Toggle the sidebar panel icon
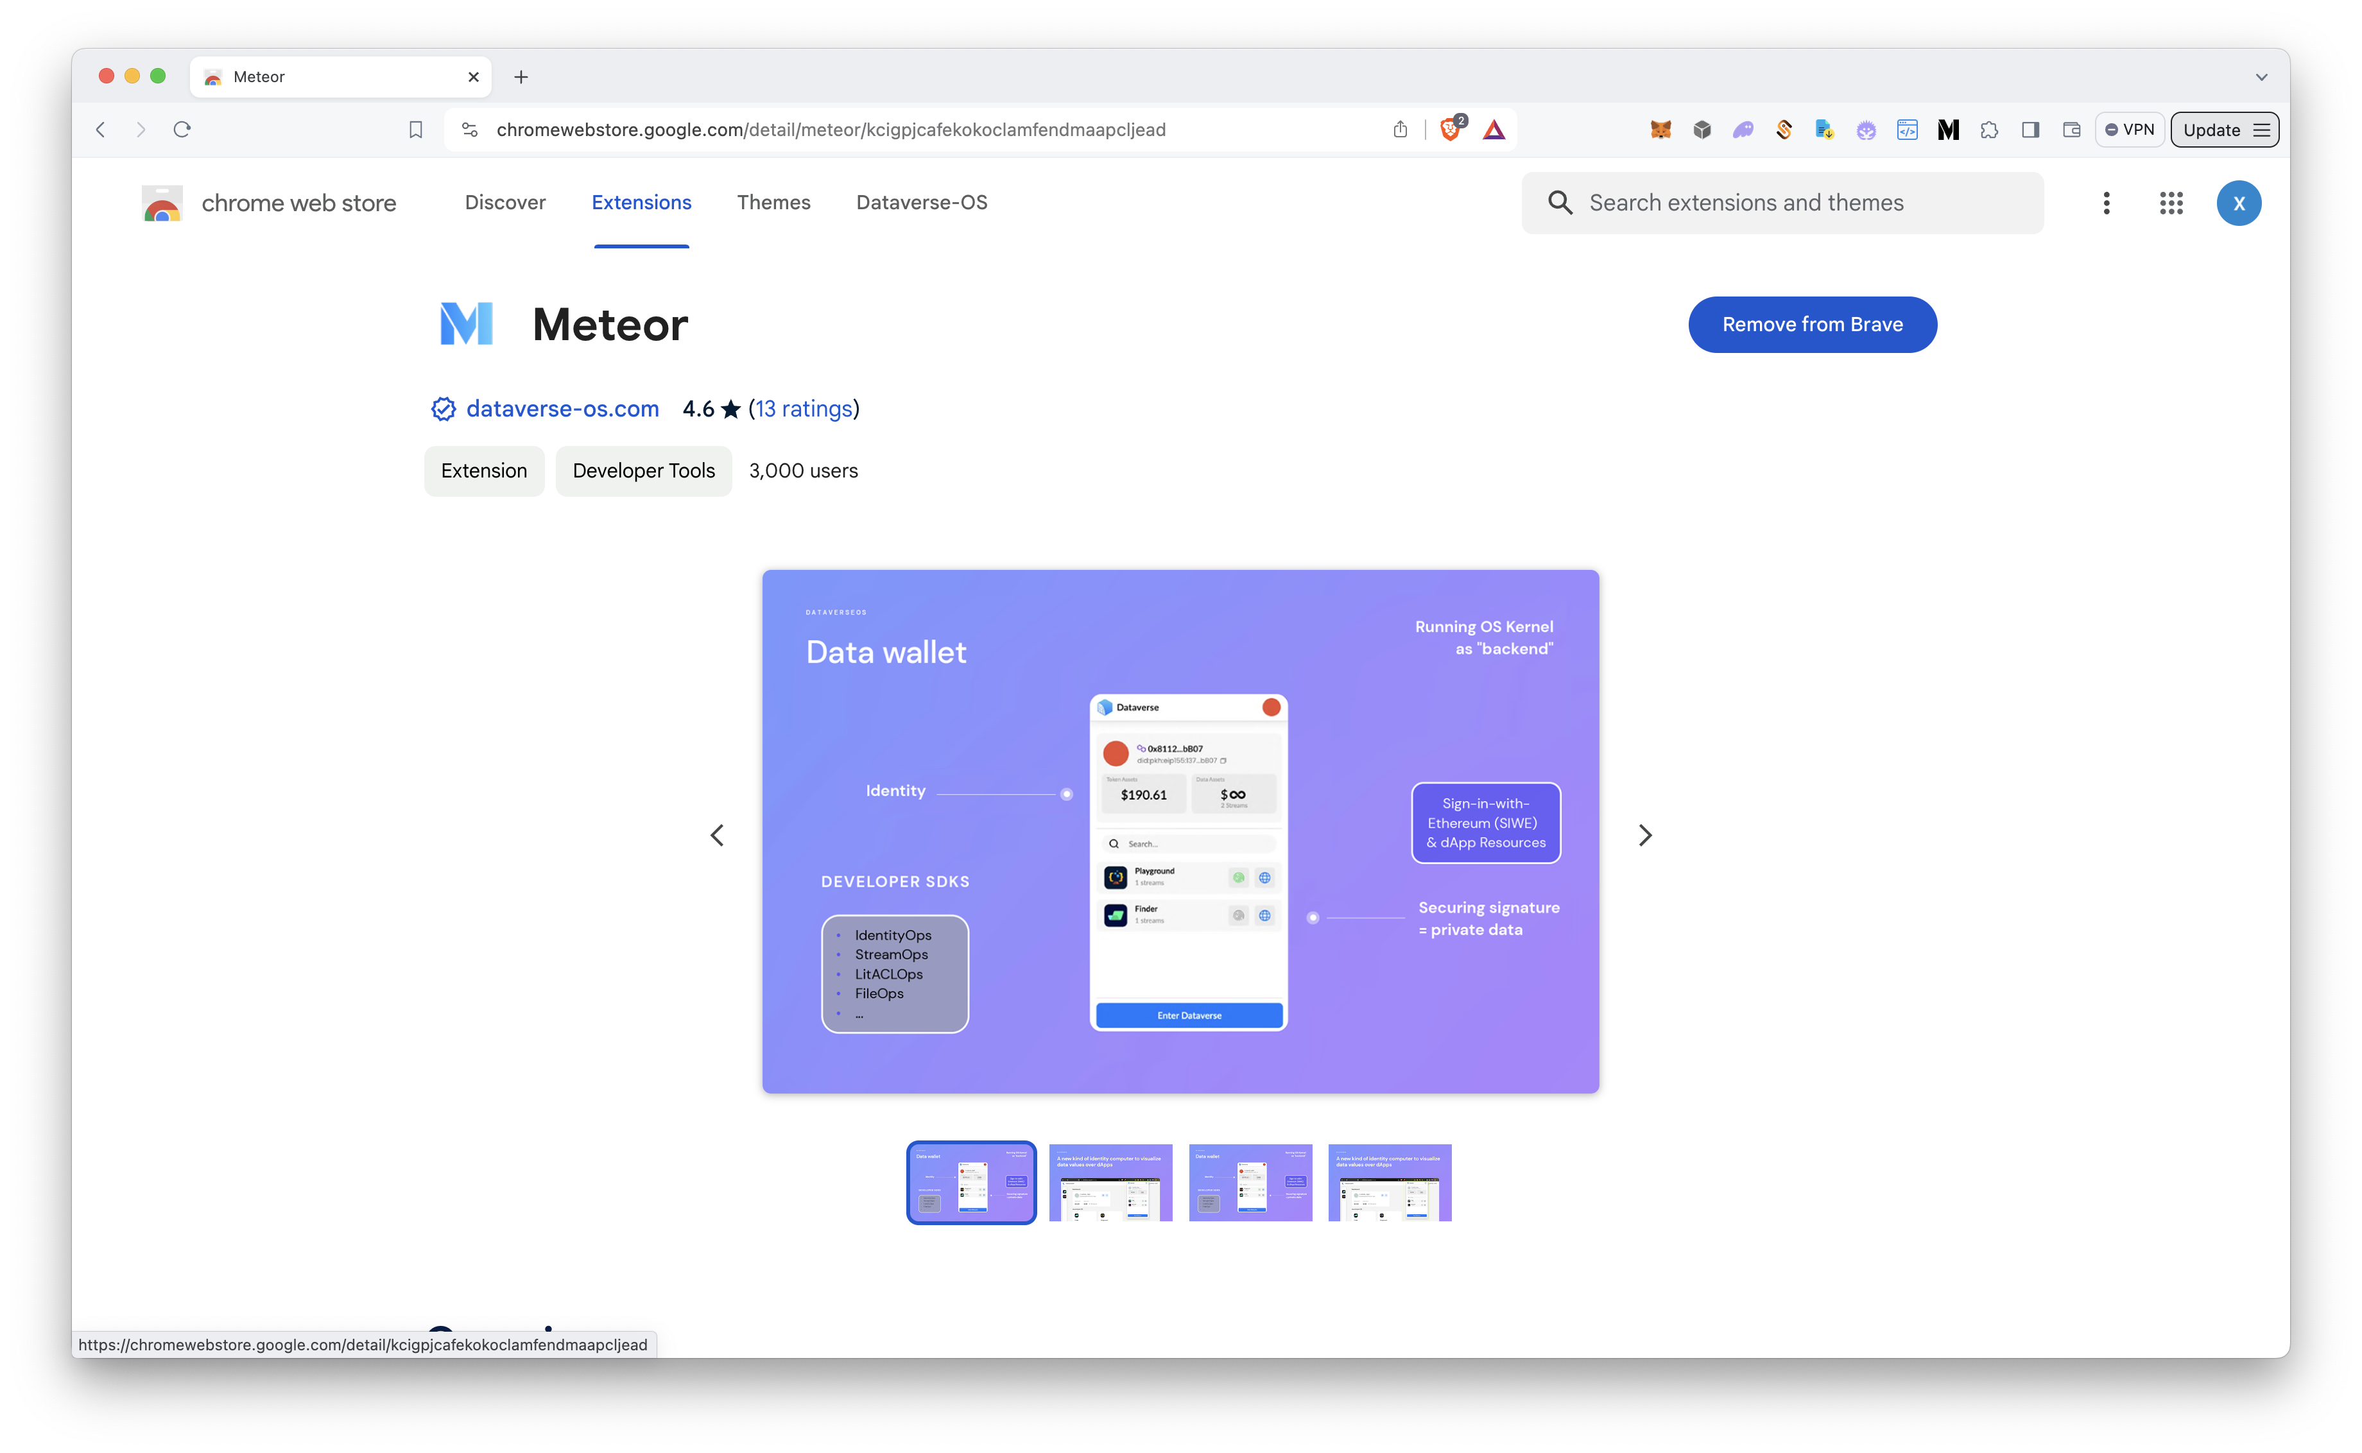Image resolution: width=2362 pixels, height=1453 pixels. (2030, 129)
